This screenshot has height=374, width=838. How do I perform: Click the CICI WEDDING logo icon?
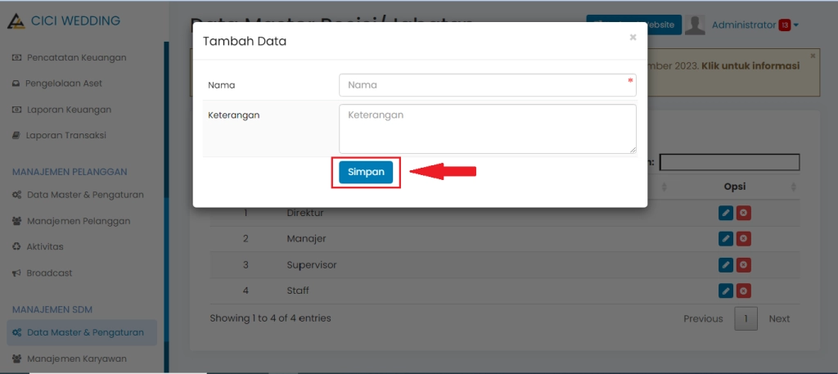[15, 21]
